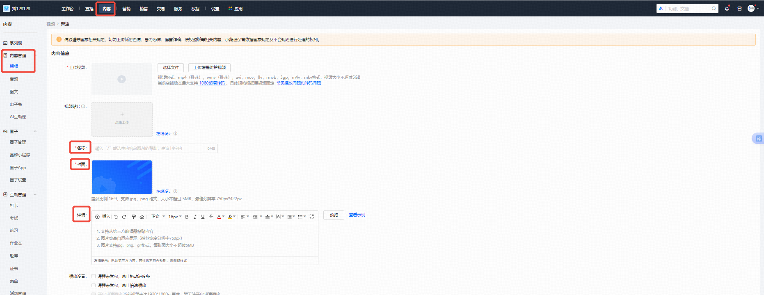The image size is (764, 295).
Task: Apply the red font color
Action: [219, 217]
